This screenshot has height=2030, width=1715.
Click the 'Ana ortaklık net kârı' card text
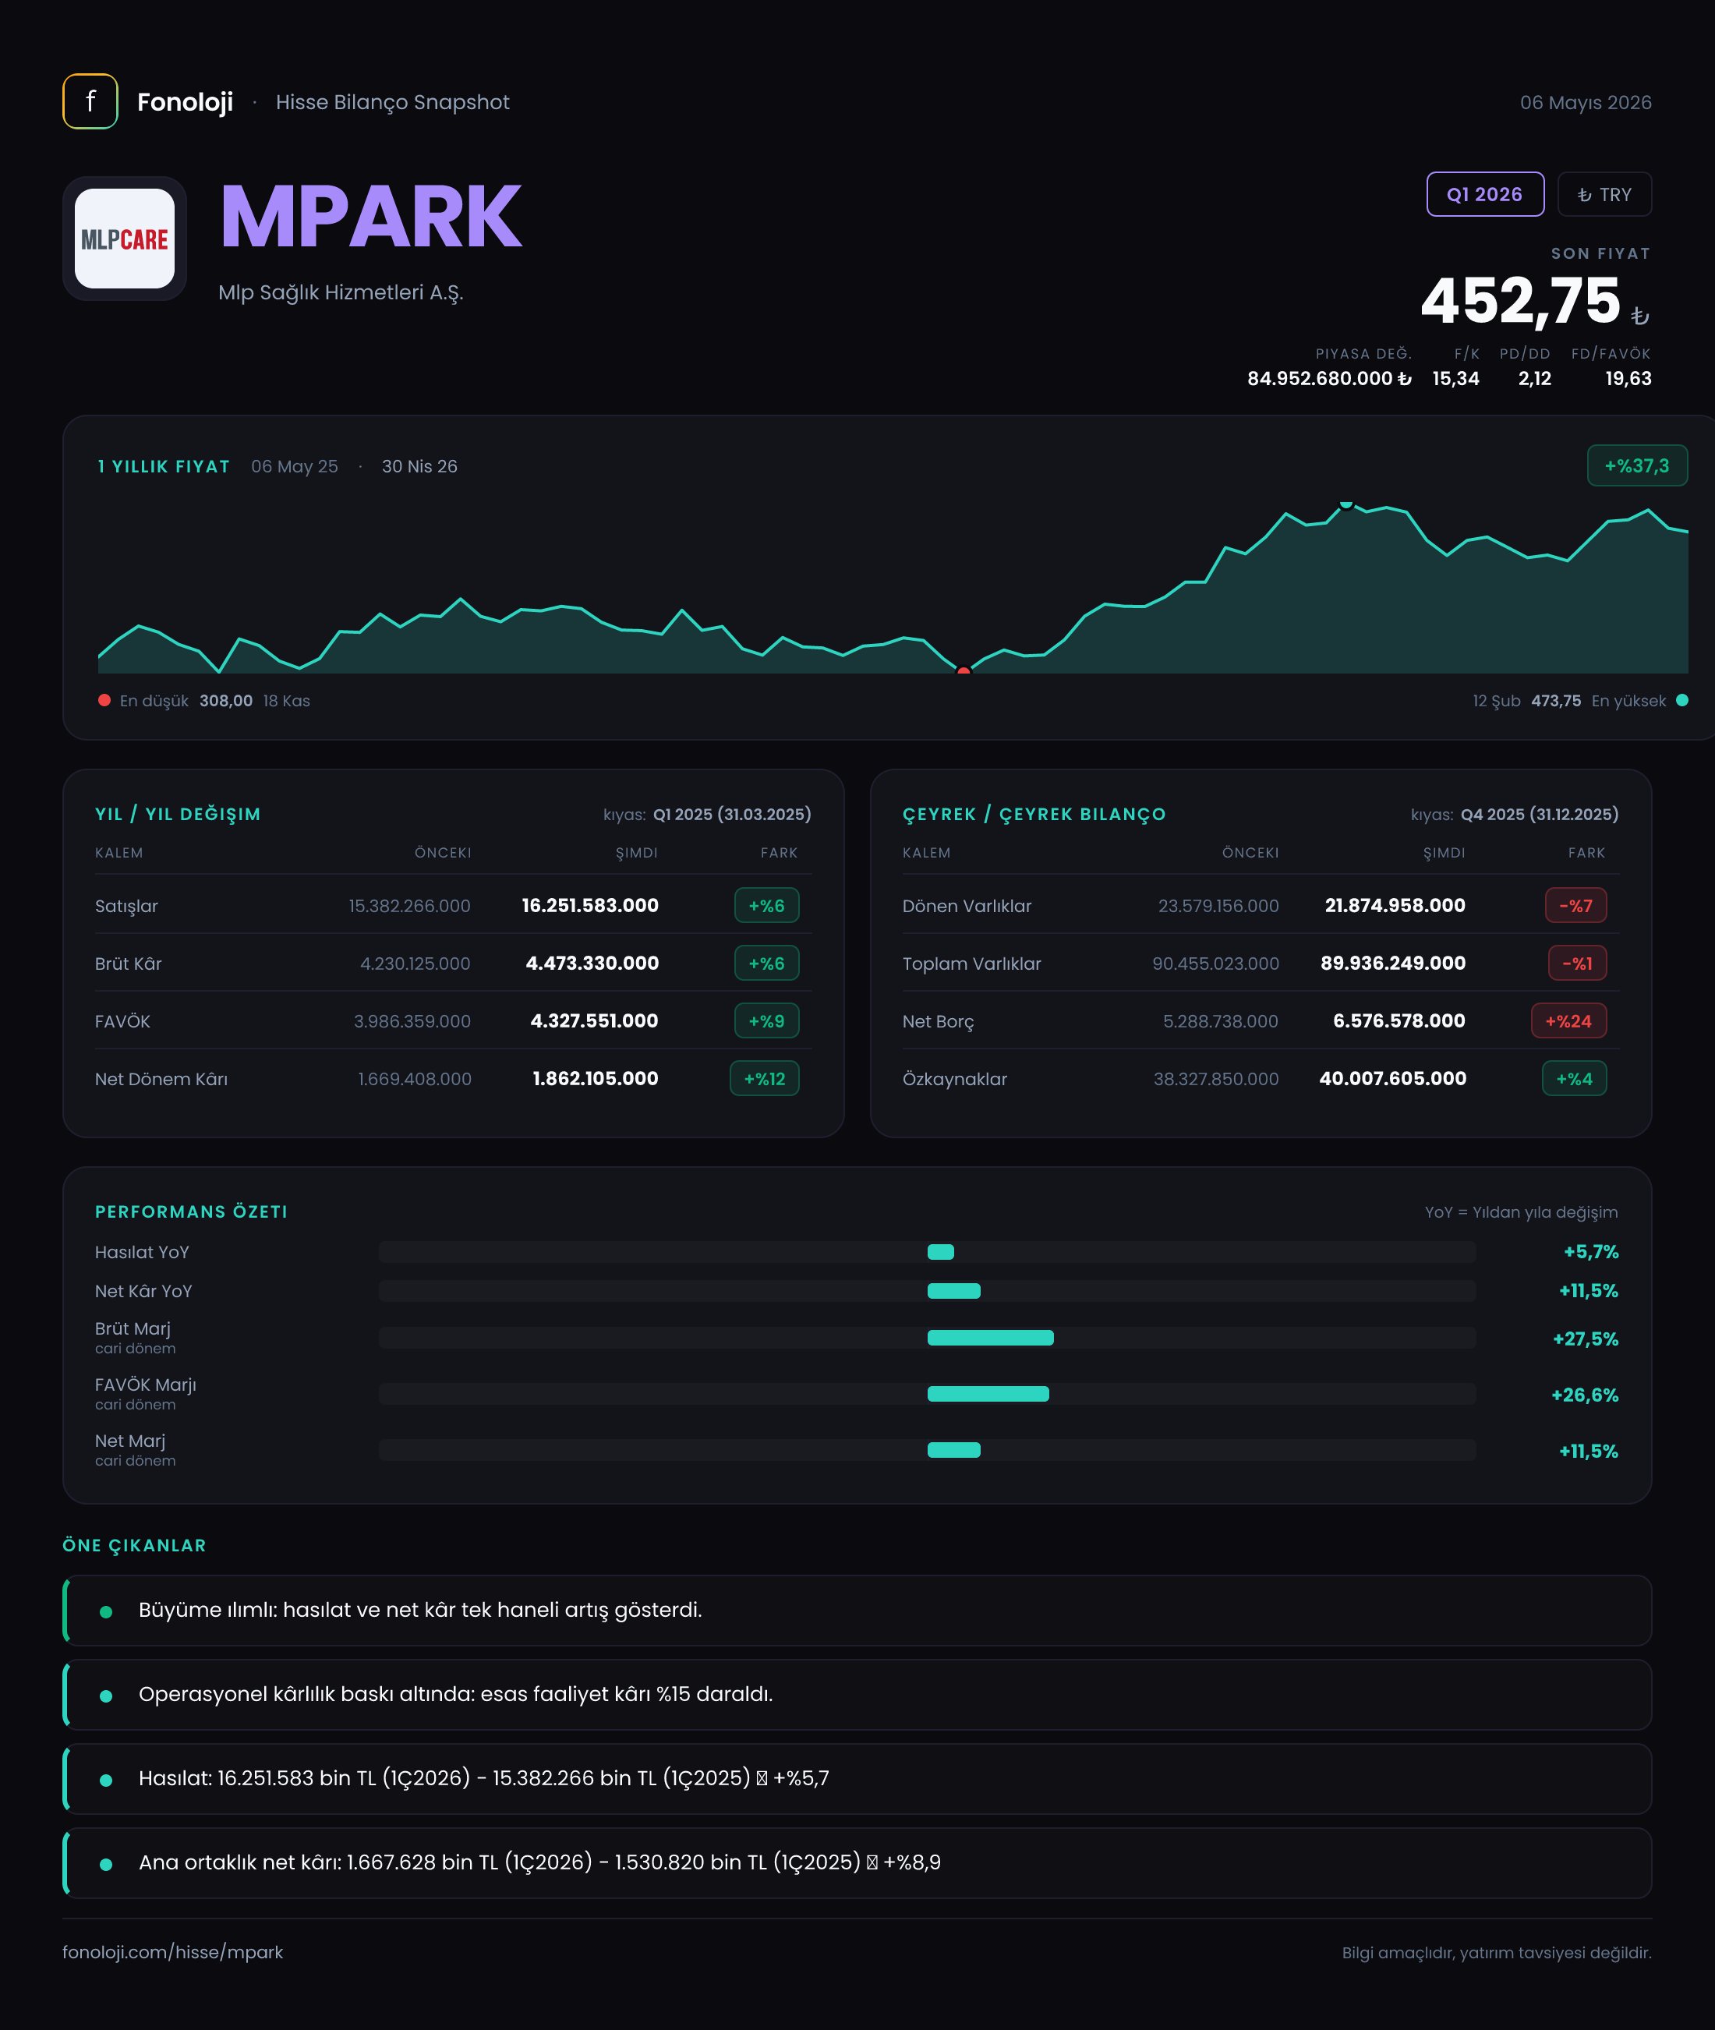click(x=539, y=1862)
